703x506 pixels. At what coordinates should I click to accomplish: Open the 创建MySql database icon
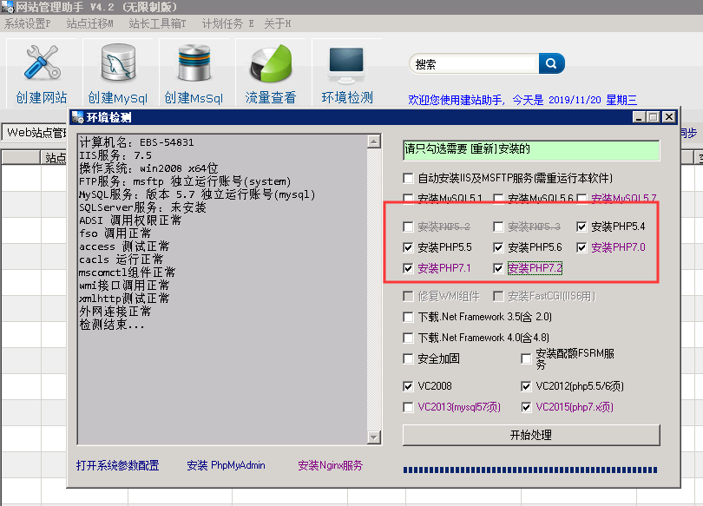[117, 65]
